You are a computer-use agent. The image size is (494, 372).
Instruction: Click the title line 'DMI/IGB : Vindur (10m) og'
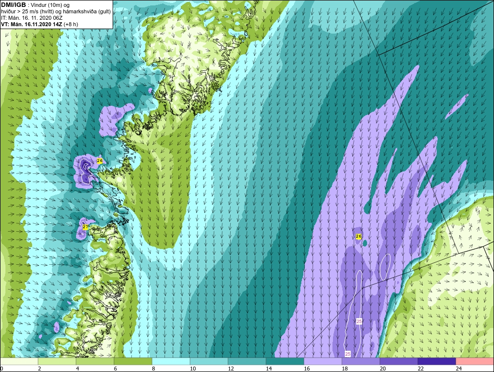click(36, 5)
